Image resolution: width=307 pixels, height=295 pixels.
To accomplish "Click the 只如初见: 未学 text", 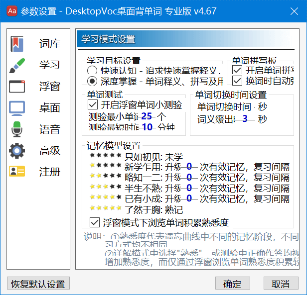I will click(x=153, y=157).
